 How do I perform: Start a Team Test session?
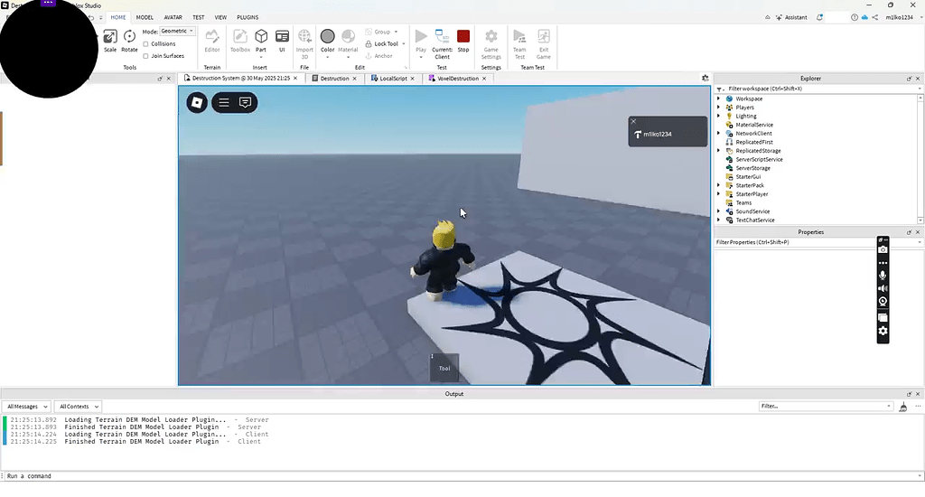tap(519, 43)
